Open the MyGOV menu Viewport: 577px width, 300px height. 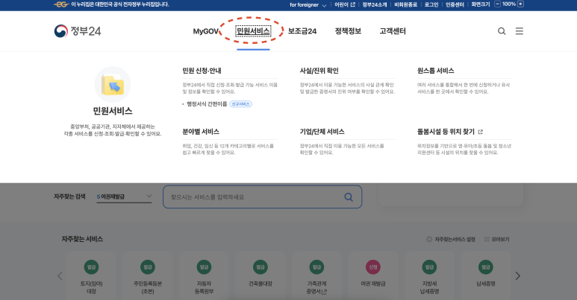(206, 31)
